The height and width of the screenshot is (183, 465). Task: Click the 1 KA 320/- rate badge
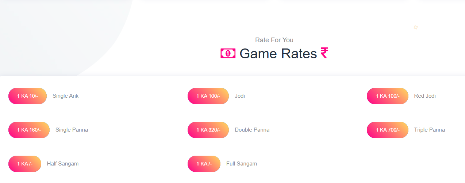(x=208, y=130)
